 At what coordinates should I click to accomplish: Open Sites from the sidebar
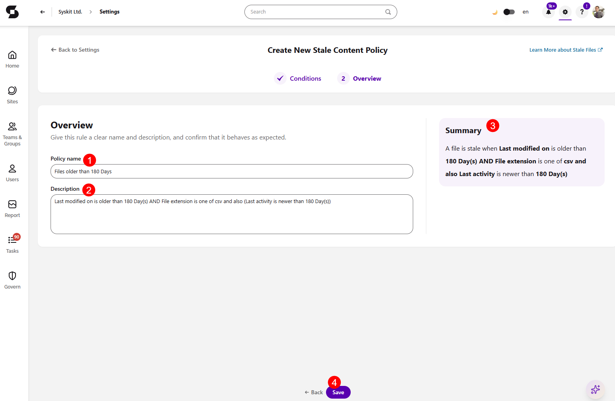tap(12, 95)
